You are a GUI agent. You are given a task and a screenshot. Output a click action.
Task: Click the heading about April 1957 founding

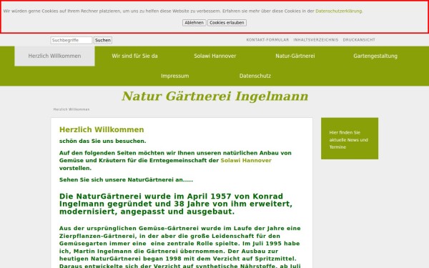tap(176, 204)
